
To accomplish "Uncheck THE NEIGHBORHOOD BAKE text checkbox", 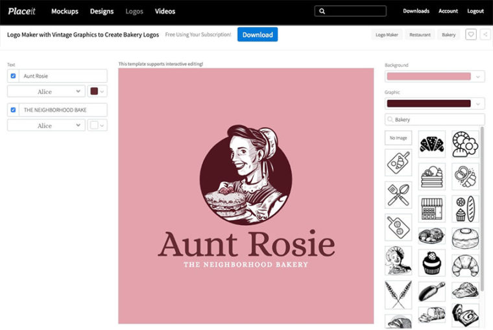I will (13, 110).
